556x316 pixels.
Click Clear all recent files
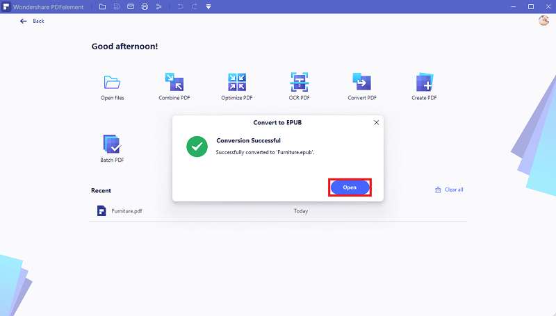[x=449, y=190]
